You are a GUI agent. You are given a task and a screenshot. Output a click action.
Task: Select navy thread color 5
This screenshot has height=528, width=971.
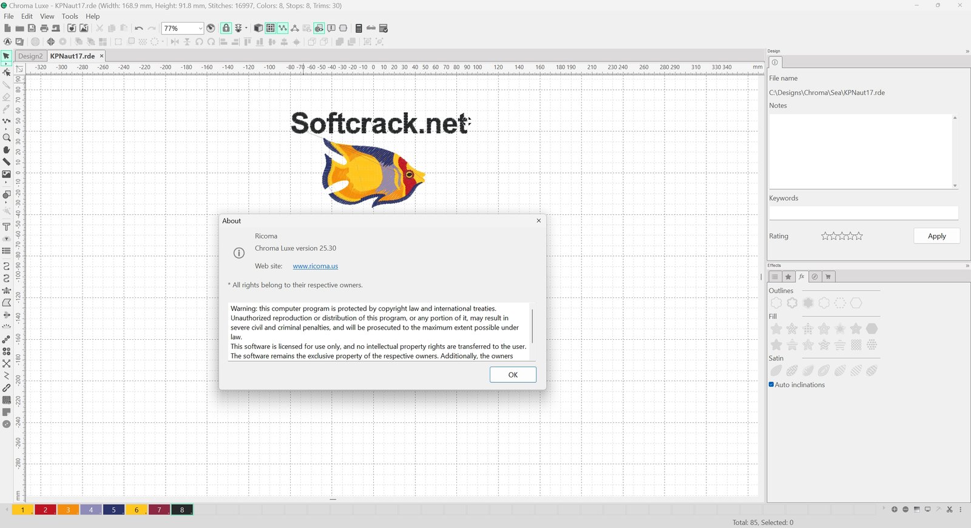click(113, 510)
